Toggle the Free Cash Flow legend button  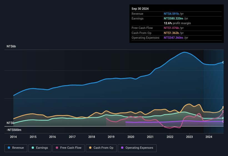coord(68,148)
